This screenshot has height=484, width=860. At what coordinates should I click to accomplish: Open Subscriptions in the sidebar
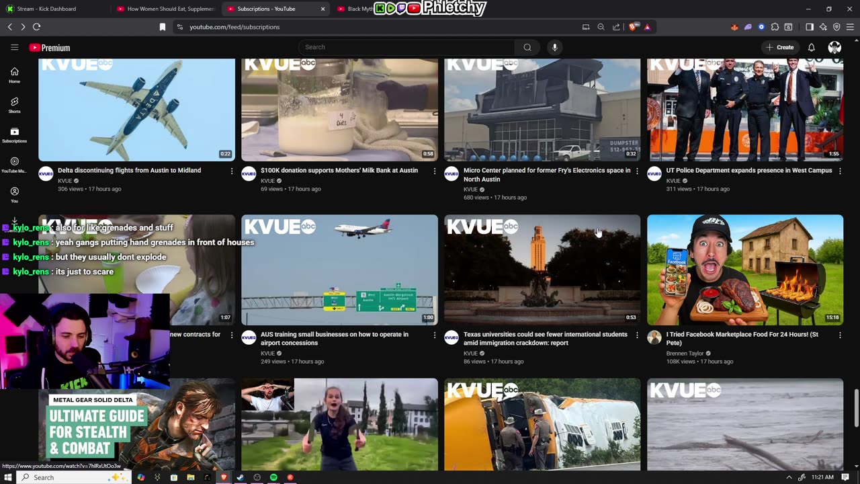[14, 135]
